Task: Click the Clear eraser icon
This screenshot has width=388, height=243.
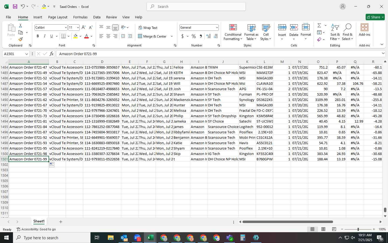Action: tap(319, 39)
